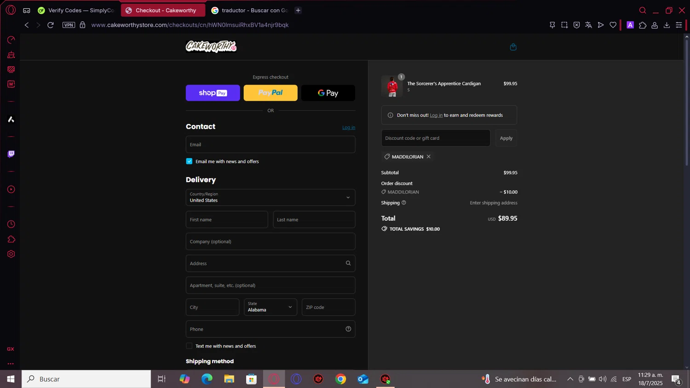Pay with PayPal button
Screen dimensions: 690x388
pyautogui.click(x=270, y=93)
